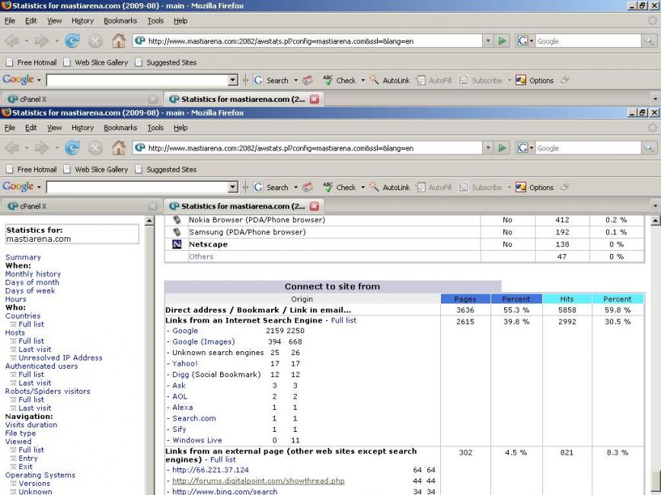This screenshot has height=495, width=661.
Task: Open the search engine selector in the lower window
Action: 525,148
